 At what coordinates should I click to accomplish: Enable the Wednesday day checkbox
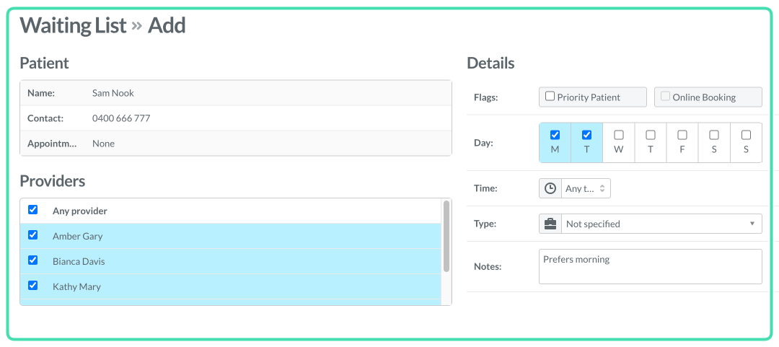(619, 135)
